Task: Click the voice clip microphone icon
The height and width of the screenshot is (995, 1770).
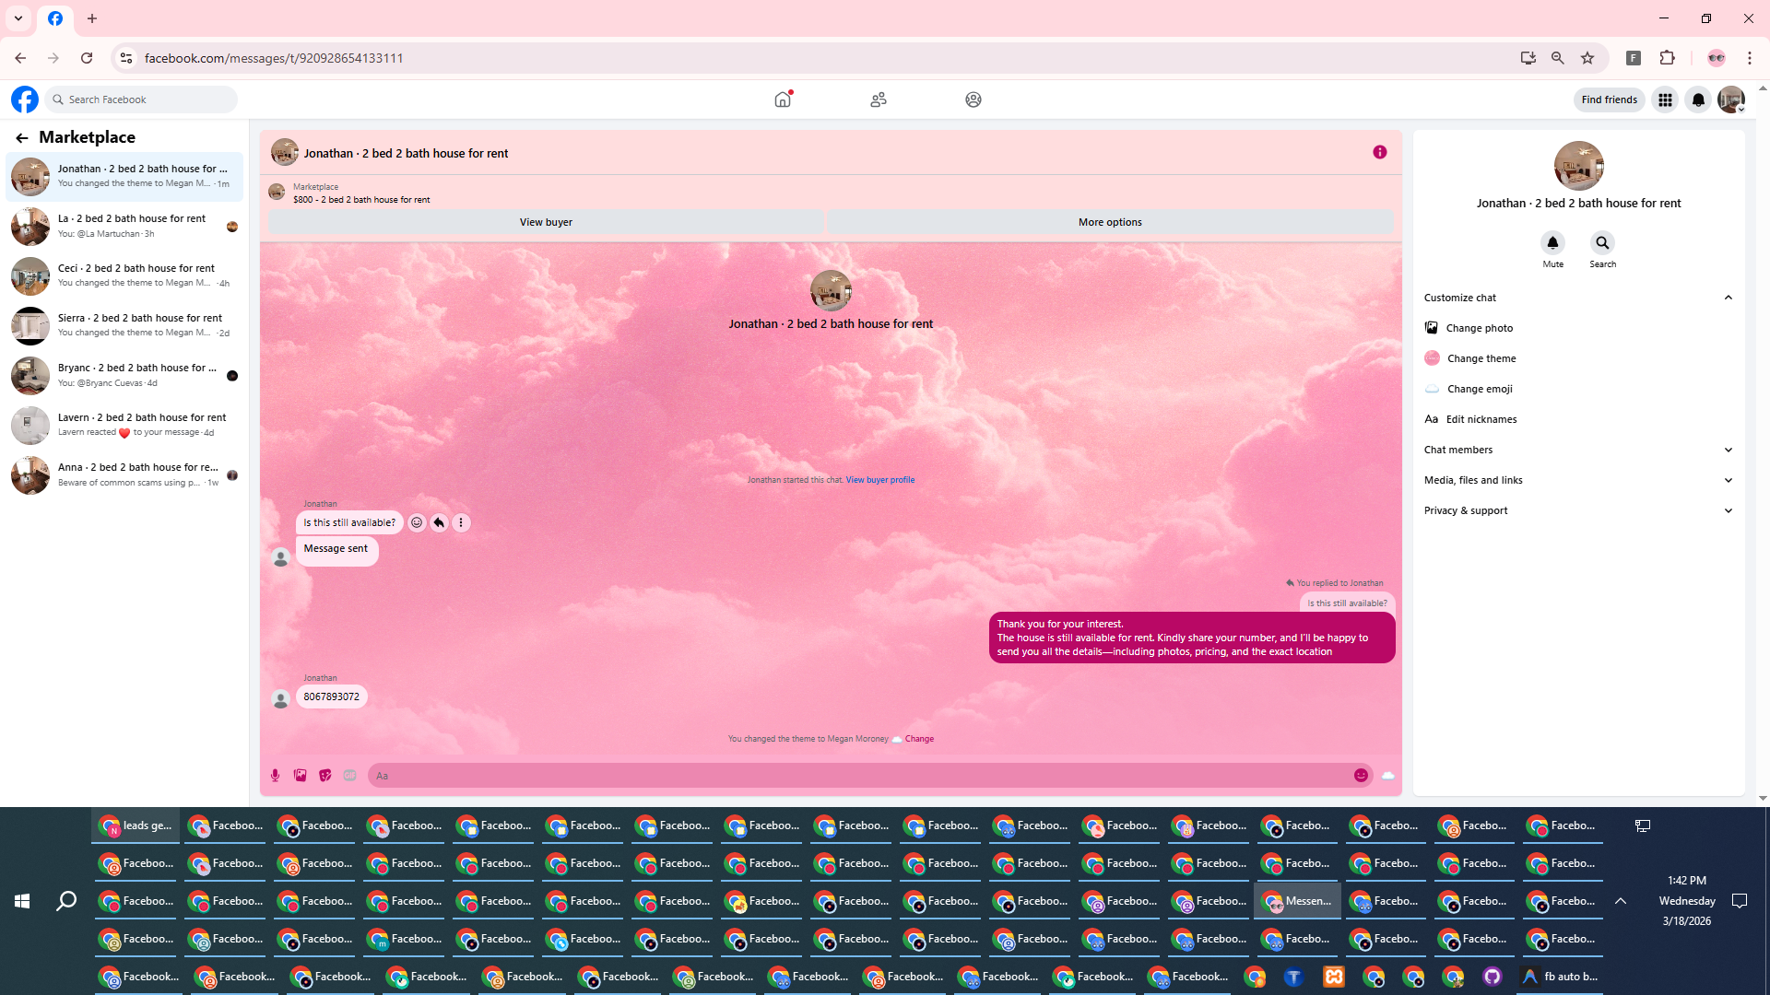Action: click(275, 776)
